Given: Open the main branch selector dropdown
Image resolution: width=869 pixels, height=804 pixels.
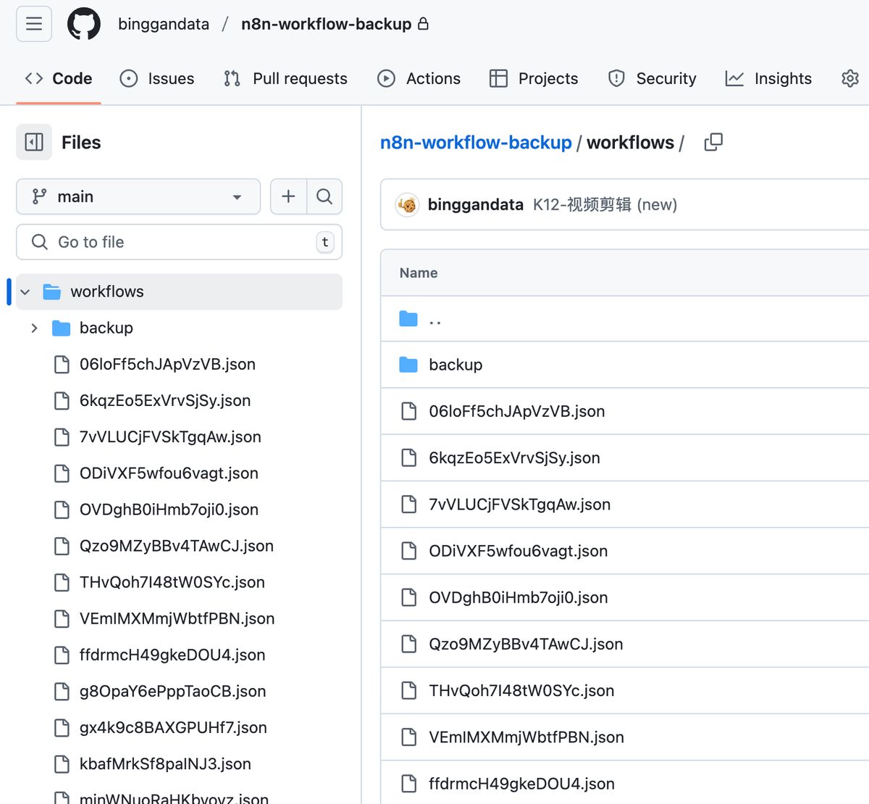Looking at the screenshot, I should (x=138, y=196).
